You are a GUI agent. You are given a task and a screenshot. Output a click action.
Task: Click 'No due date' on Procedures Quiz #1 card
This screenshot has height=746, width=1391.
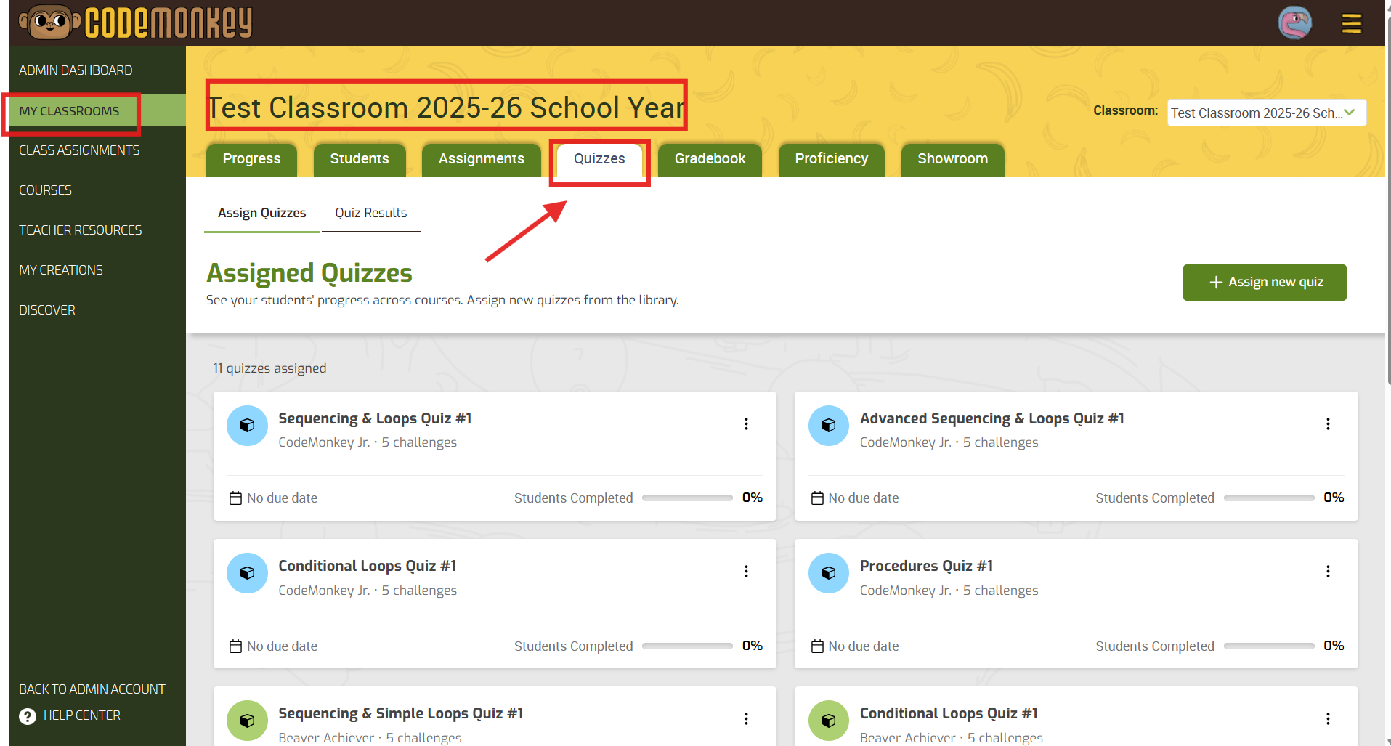click(x=864, y=646)
